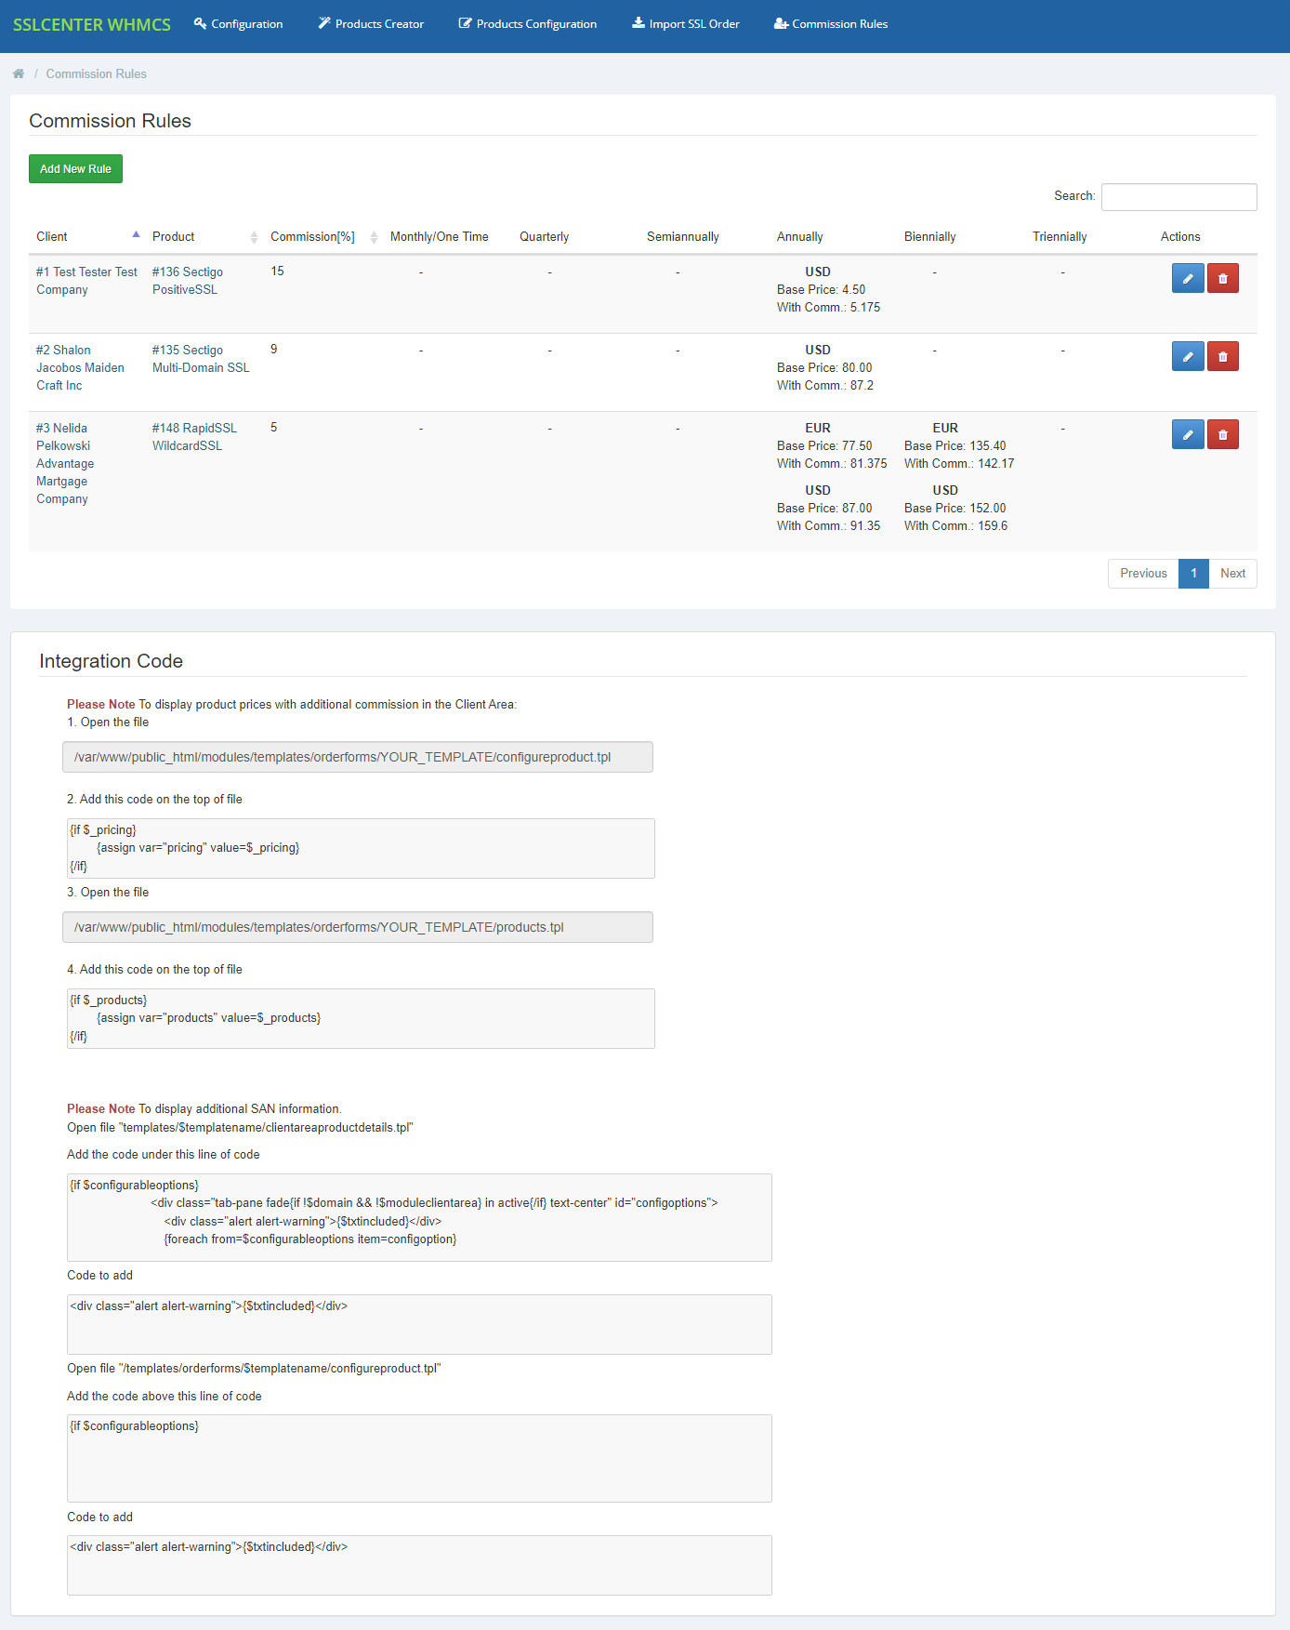Click commission value 9
The image size is (1290, 1630).
click(x=274, y=350)
